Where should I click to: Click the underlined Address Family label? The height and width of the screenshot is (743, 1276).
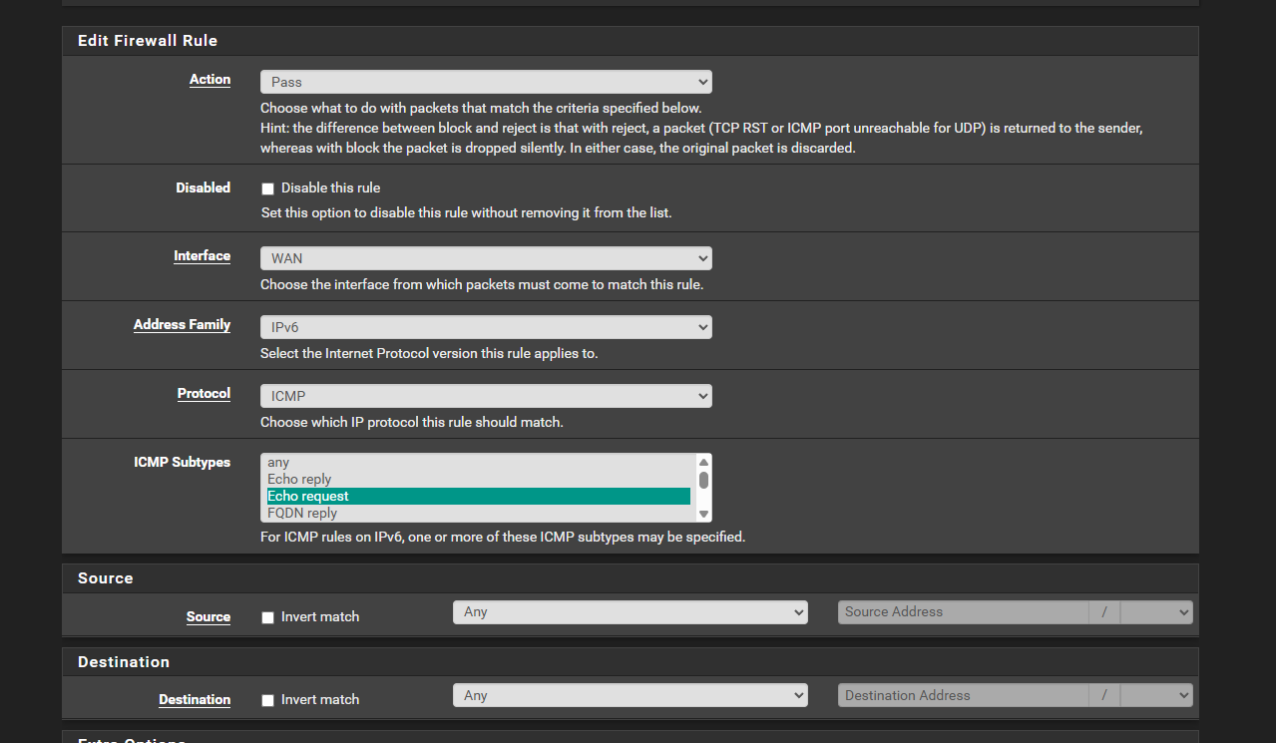(x=182, y=325)
